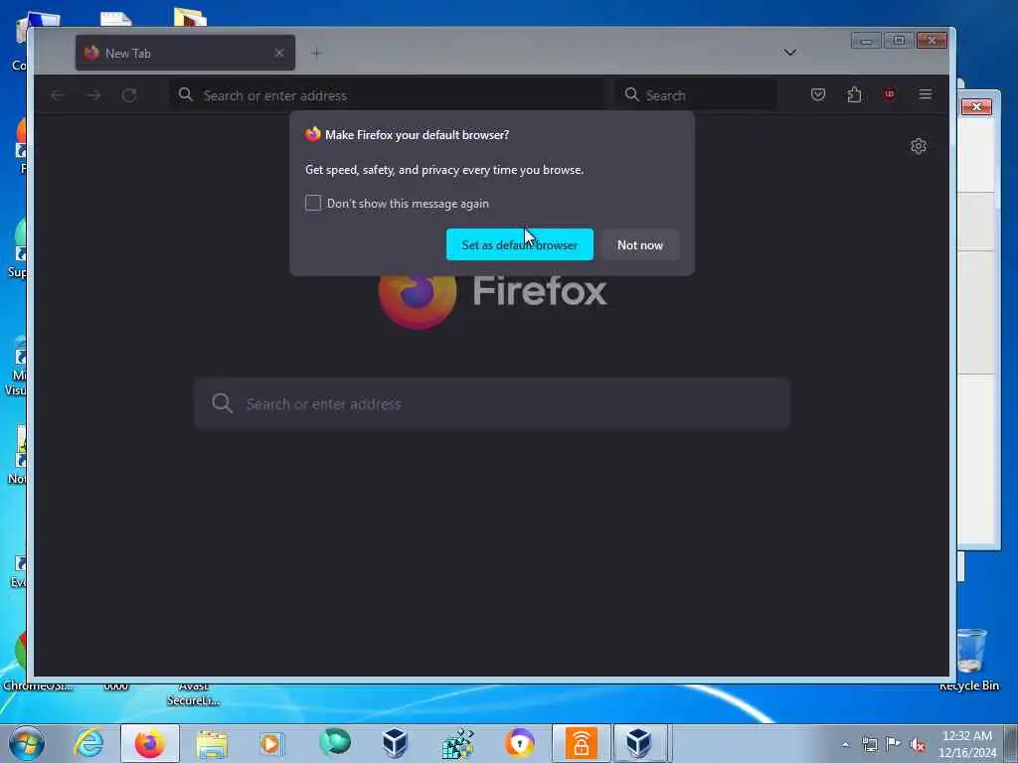1018x763 pixels.
Task: Open the Action Center flag icon
Action: [894, 744]
